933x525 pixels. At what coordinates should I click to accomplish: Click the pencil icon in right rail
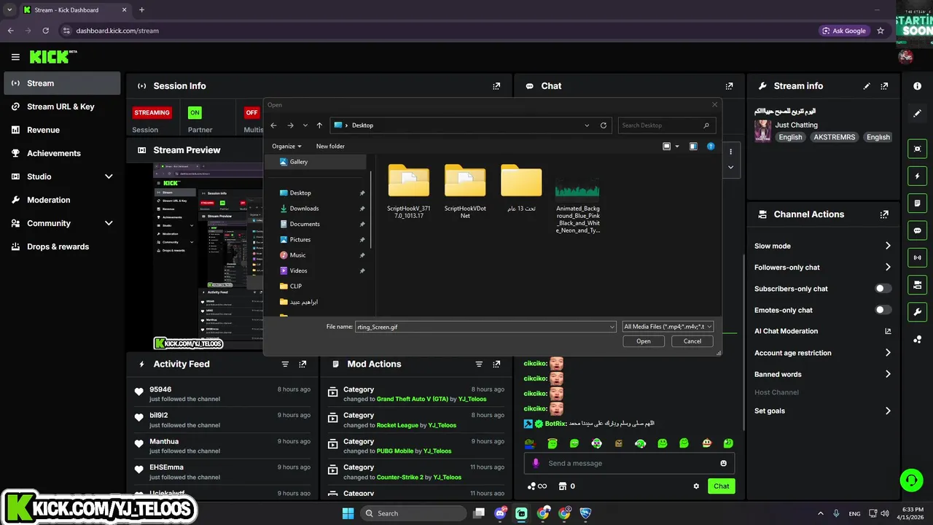917,114
